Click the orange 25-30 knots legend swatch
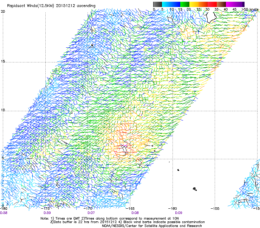The image size is (260, 228). point(203,4)
